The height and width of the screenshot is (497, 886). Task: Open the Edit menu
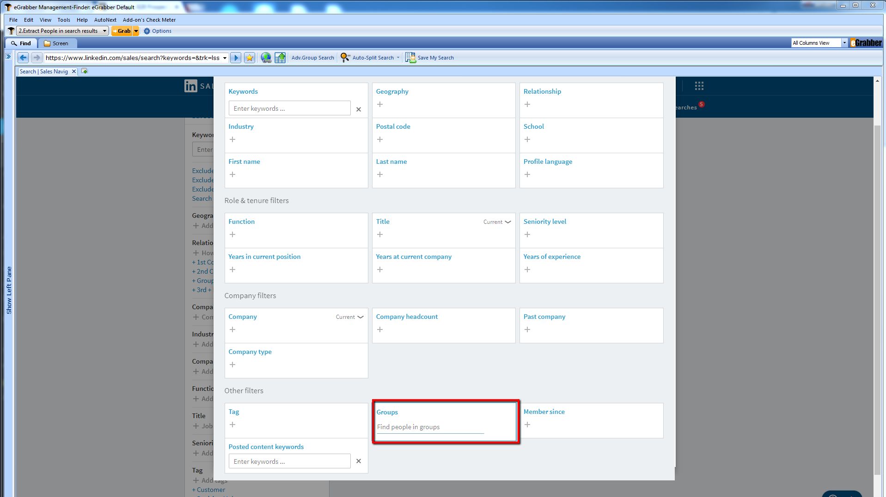coord(29,20)
